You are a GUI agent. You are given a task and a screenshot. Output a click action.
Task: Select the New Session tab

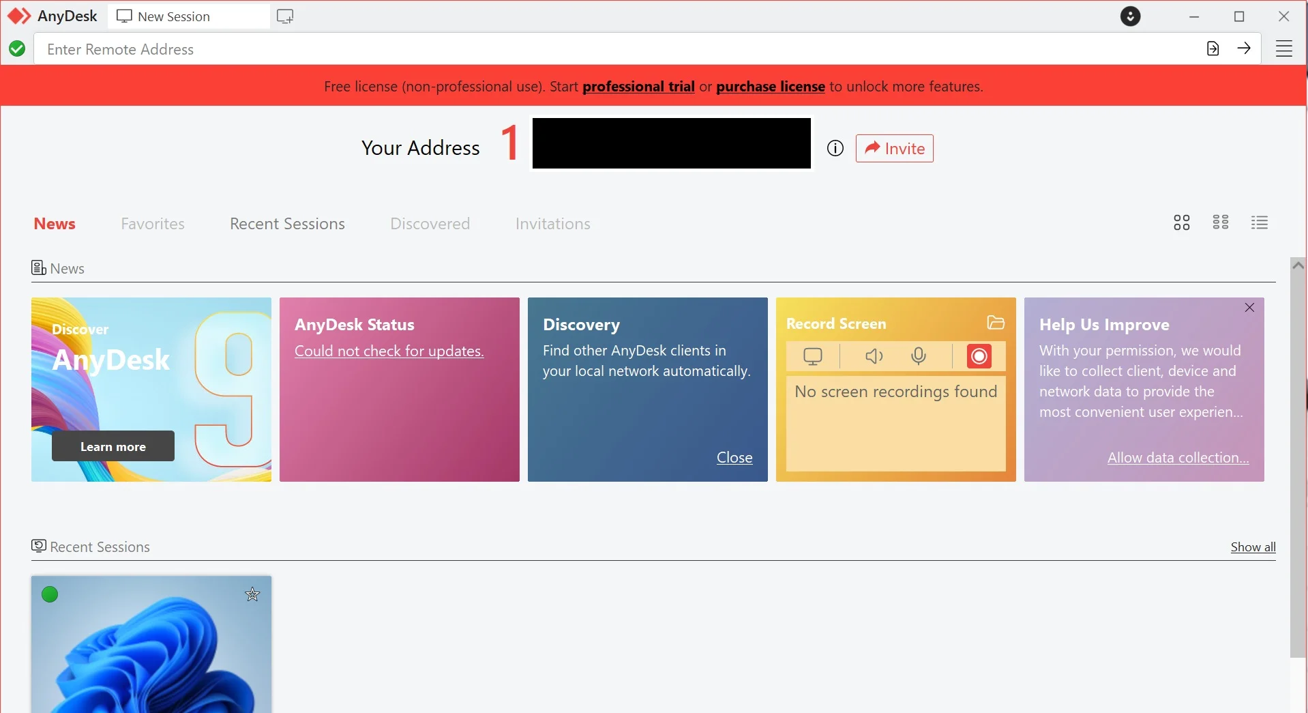pos(189,16)
